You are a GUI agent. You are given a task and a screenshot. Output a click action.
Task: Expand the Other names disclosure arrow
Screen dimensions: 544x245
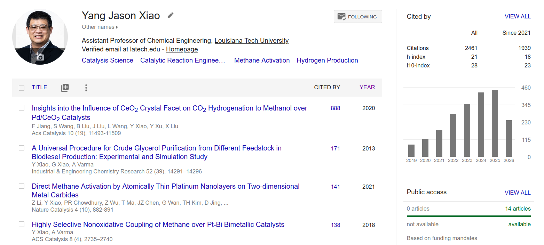coord(117,27)
